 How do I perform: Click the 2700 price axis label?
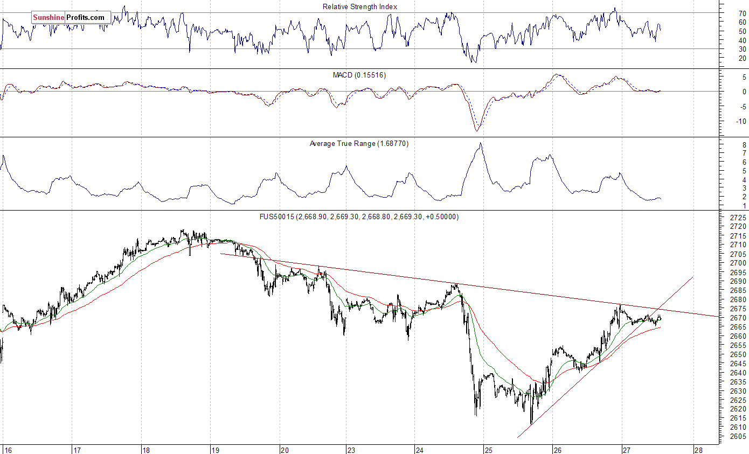coord(738,263)
